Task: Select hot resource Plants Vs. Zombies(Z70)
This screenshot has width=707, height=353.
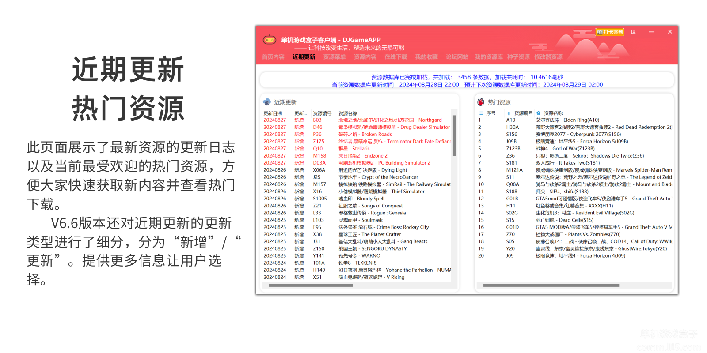Action: [574, 234]
